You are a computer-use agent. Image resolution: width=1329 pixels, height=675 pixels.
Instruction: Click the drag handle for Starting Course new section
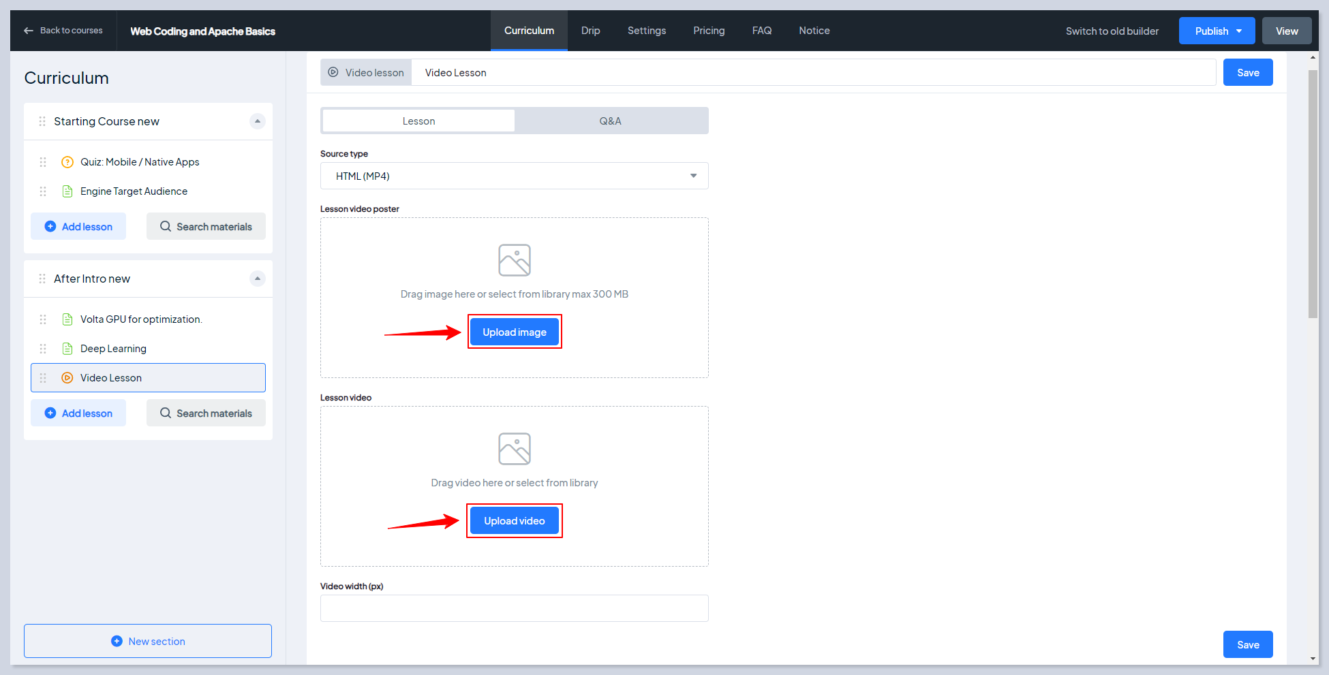tap(42, 121)
